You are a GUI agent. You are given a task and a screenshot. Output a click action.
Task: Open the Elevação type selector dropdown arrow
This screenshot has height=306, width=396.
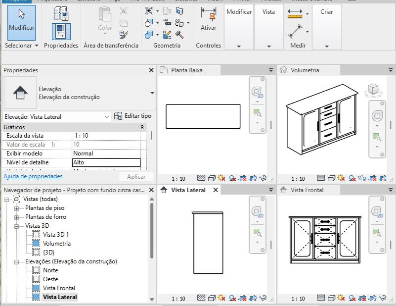tap(152, 93)
